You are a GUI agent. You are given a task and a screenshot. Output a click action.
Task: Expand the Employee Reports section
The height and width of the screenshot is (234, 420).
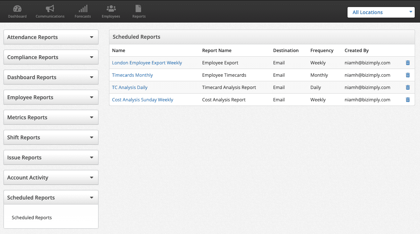51,97
